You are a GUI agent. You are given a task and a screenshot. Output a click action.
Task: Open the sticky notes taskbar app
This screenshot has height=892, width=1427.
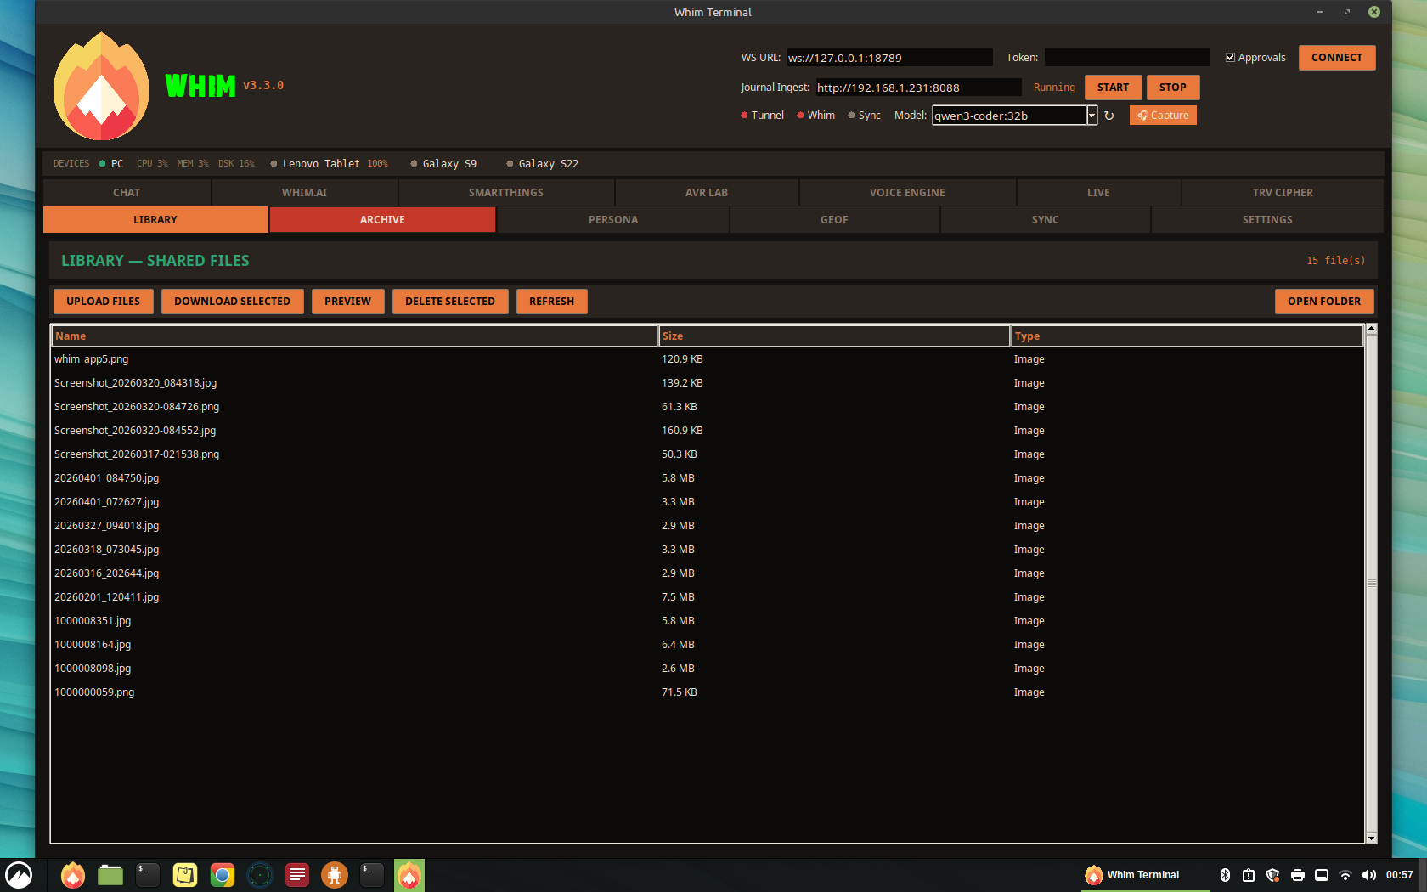coord(185,875)
